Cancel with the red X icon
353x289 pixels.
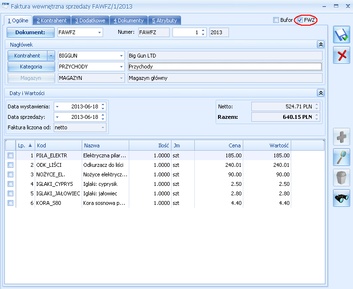[342, 55]
